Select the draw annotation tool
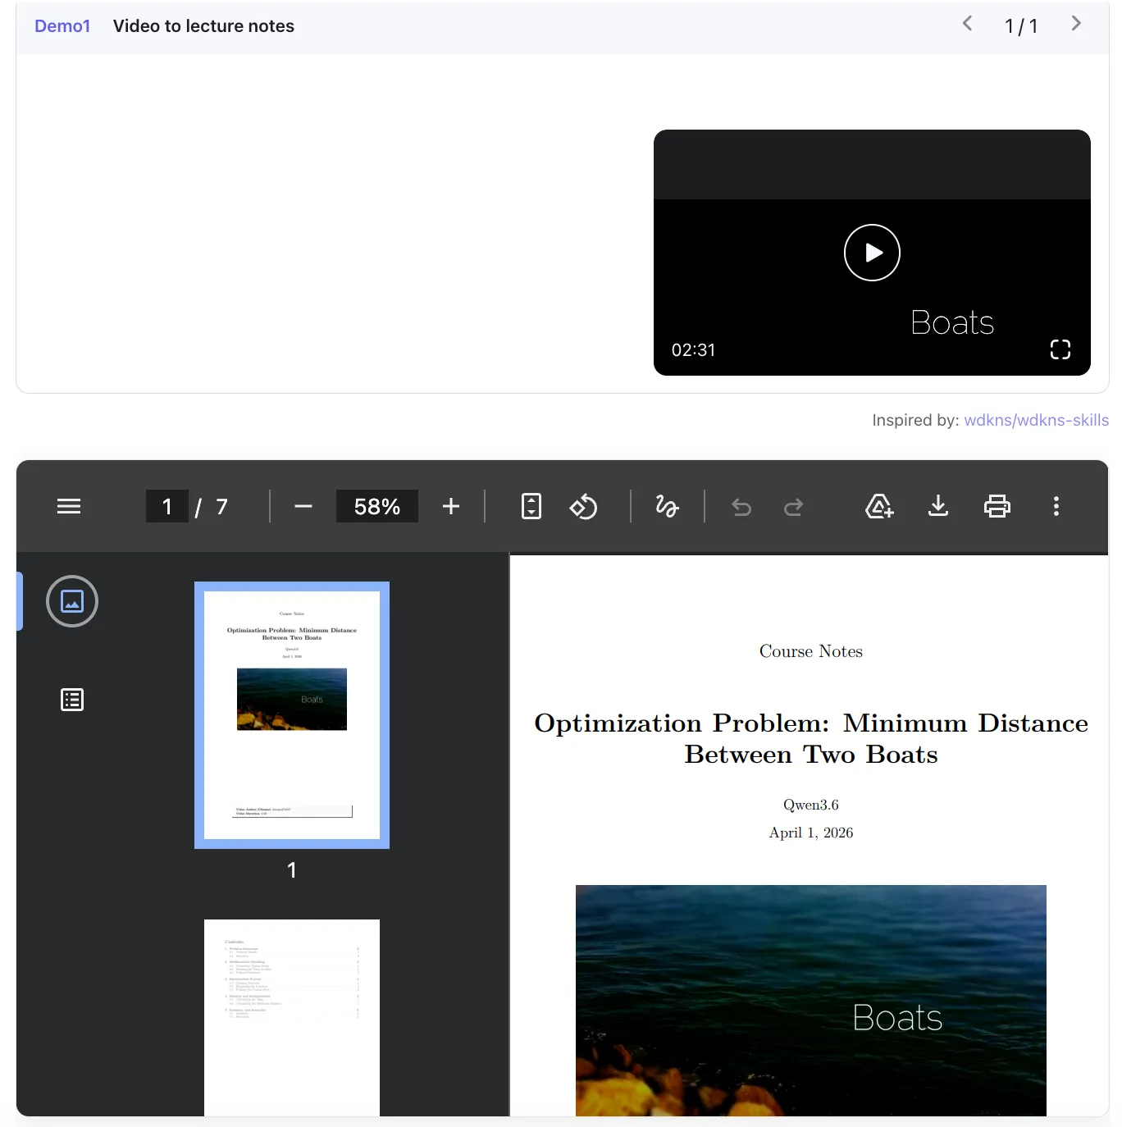The height and width of the screenshot is (1127, 1122). point(667,506)
